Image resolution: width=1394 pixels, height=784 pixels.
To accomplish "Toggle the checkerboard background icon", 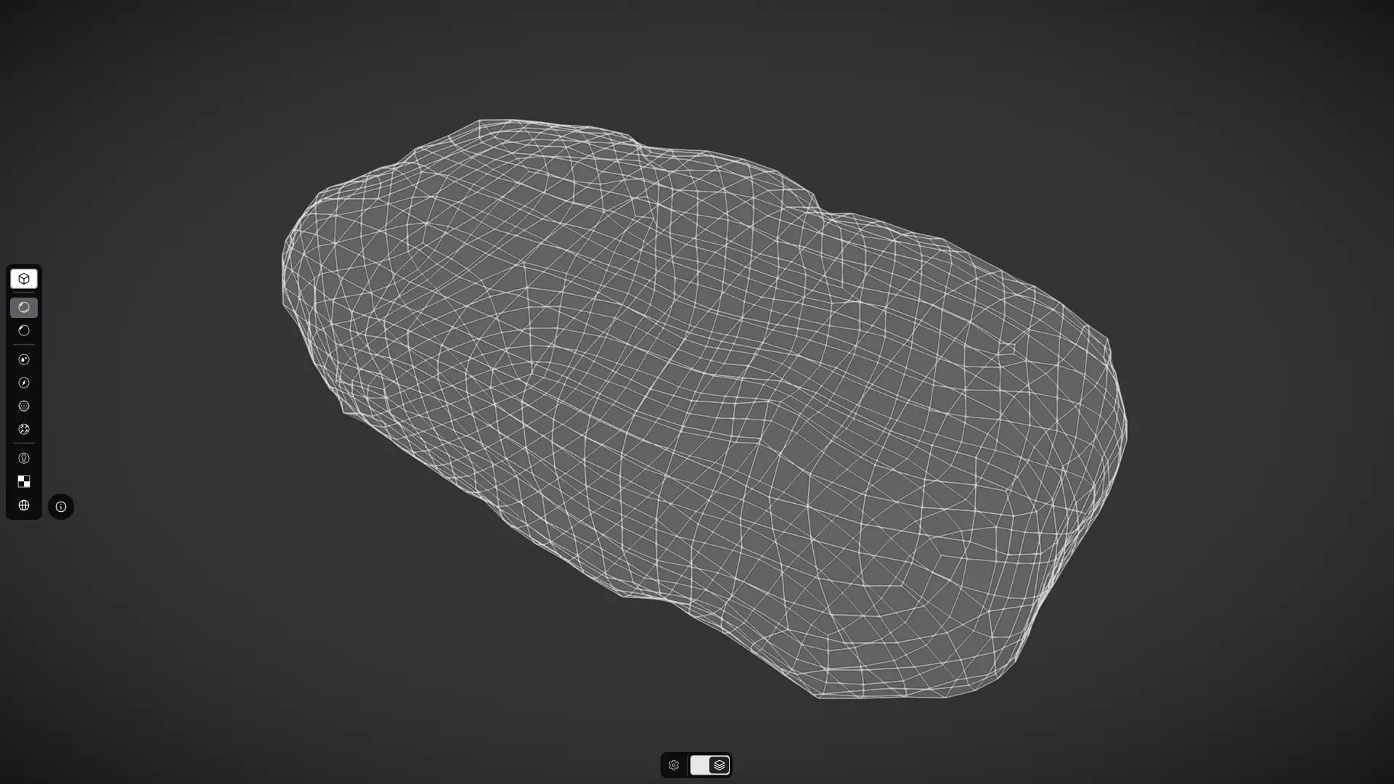I will pos(24,482).
